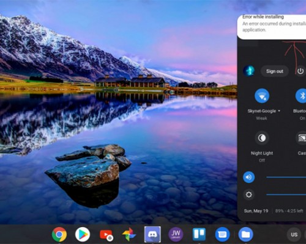Click the battery status 89% - 4:25 left
The height and width of the screenshot is (244, 306).
click(289, 211)
